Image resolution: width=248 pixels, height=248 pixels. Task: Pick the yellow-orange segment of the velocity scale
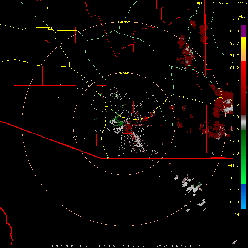243,49
